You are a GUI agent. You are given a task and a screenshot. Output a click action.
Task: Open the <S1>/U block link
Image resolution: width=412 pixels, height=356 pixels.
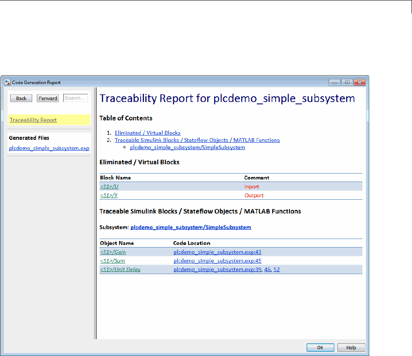109,187
